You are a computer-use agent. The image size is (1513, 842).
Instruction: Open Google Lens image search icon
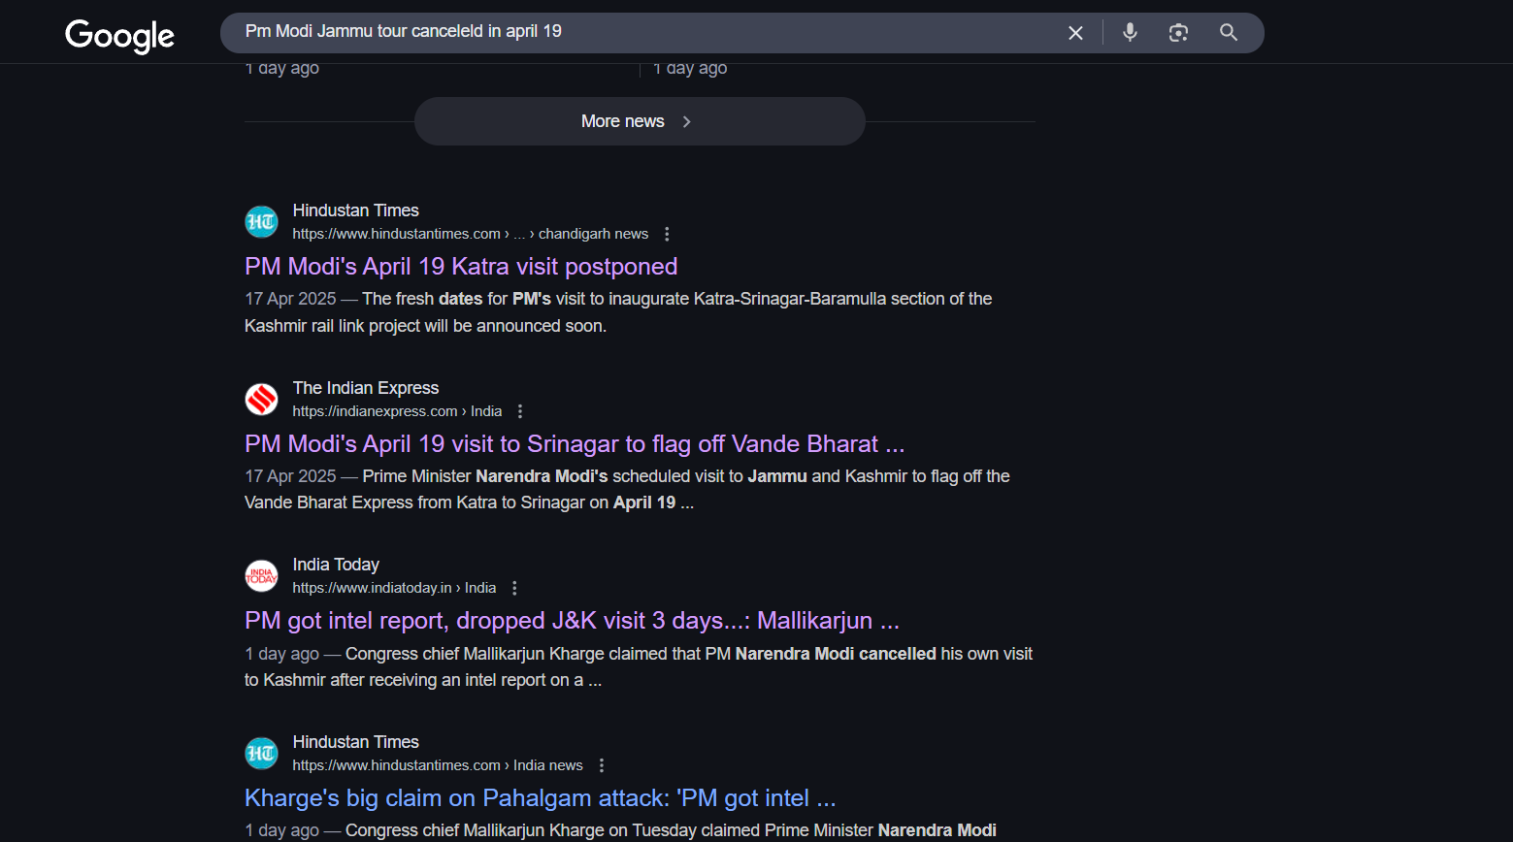[1178, 33]
